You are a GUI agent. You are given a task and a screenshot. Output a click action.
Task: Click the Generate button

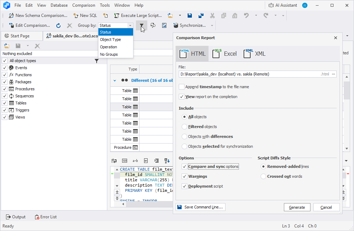point(297,207)
